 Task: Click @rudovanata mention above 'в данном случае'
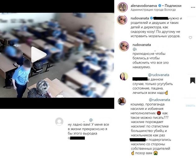[x=158, y=75]
